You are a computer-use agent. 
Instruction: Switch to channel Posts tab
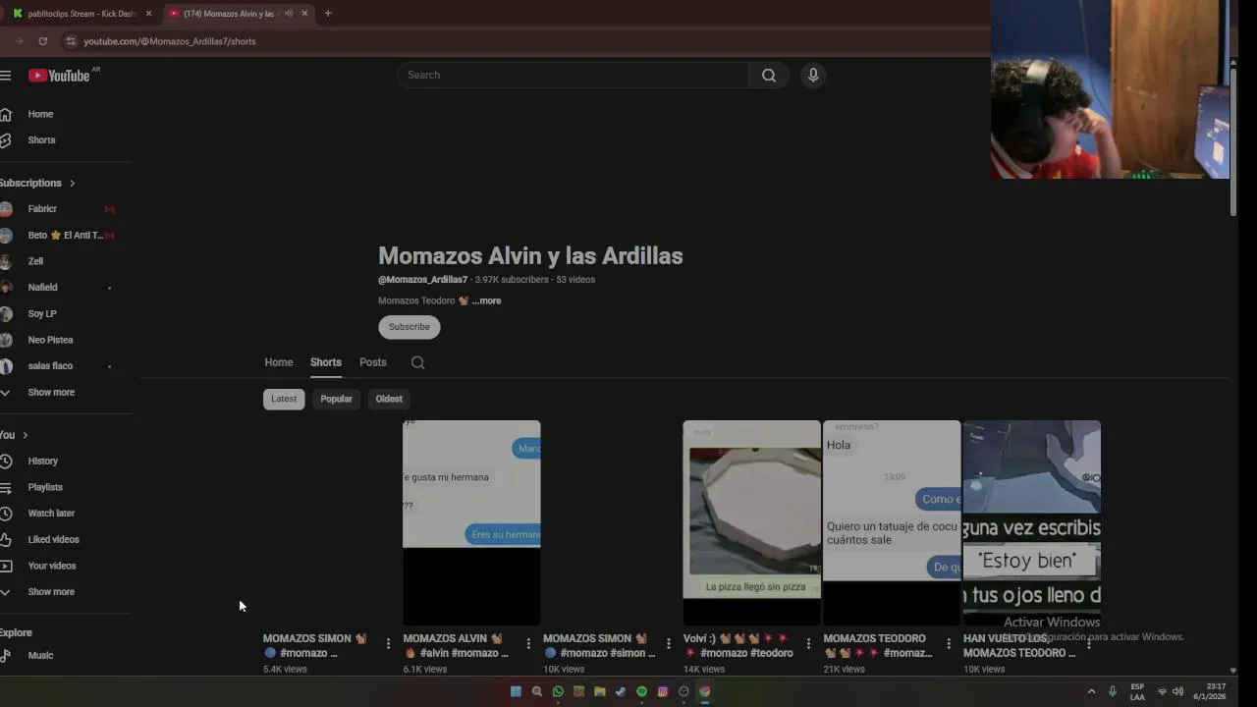click(373, 362)
